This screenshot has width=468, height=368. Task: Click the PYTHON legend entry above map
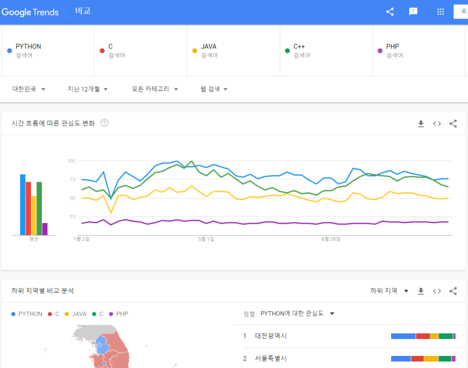pos(27,314)
